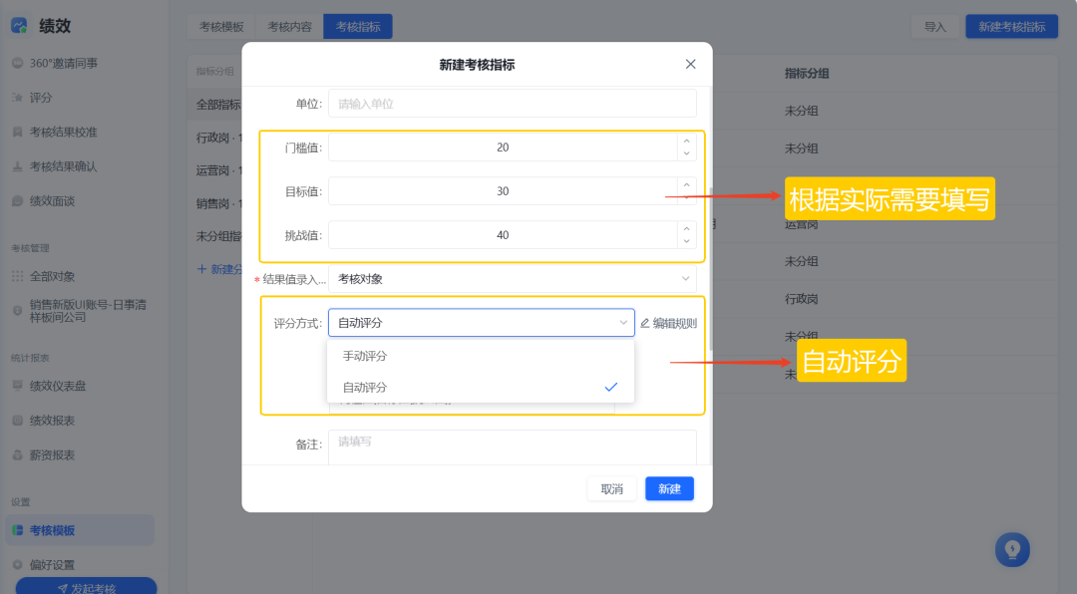The image size is (1077, 594).
Task: Open 360°邀请同事 in the sidebar
Action: pos(63,63)
